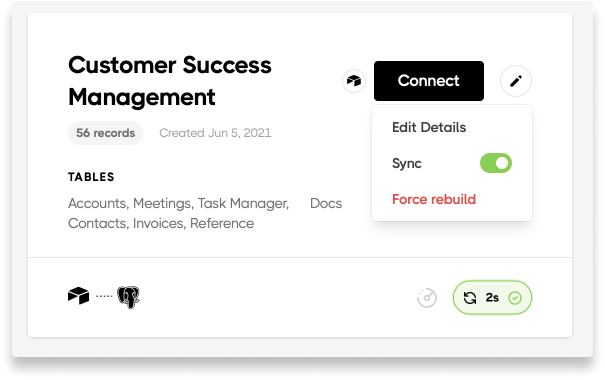Image resolution: width=605 pixels, height=380 pixels.
Task: Click the Docs table name
Action: pyautogui.click(x=326, y=203)
